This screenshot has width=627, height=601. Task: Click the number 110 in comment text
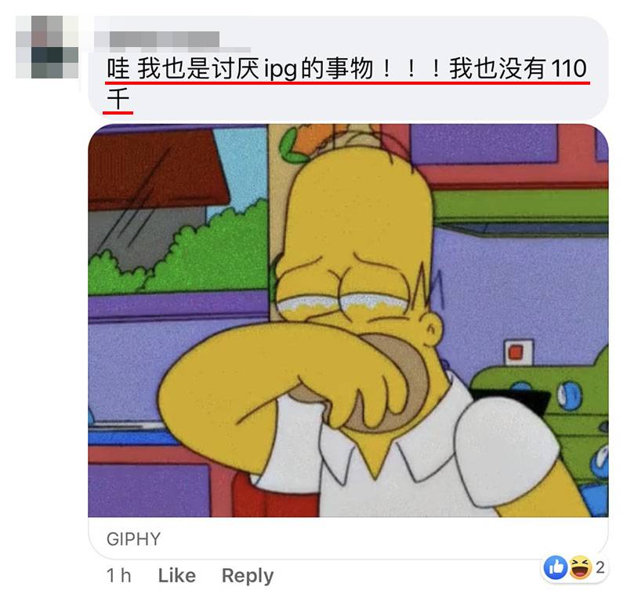click(569, 68)
